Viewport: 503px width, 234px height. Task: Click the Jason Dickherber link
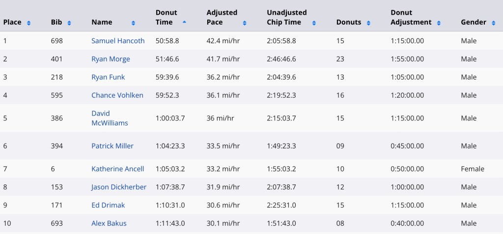click(119, 187)
